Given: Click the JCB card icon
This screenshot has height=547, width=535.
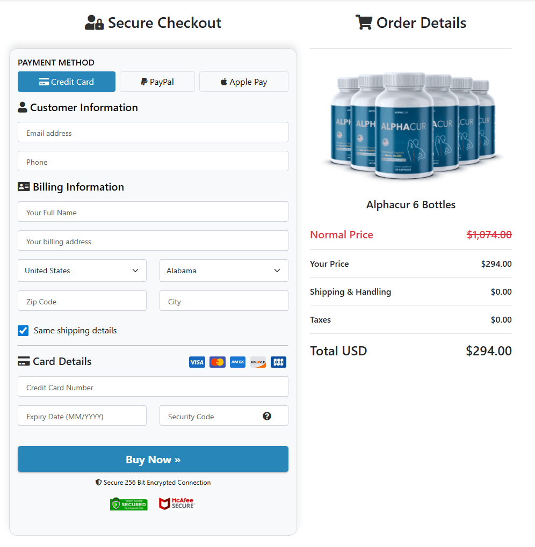Looking at the screenshot, I should [x=278, y=362].
